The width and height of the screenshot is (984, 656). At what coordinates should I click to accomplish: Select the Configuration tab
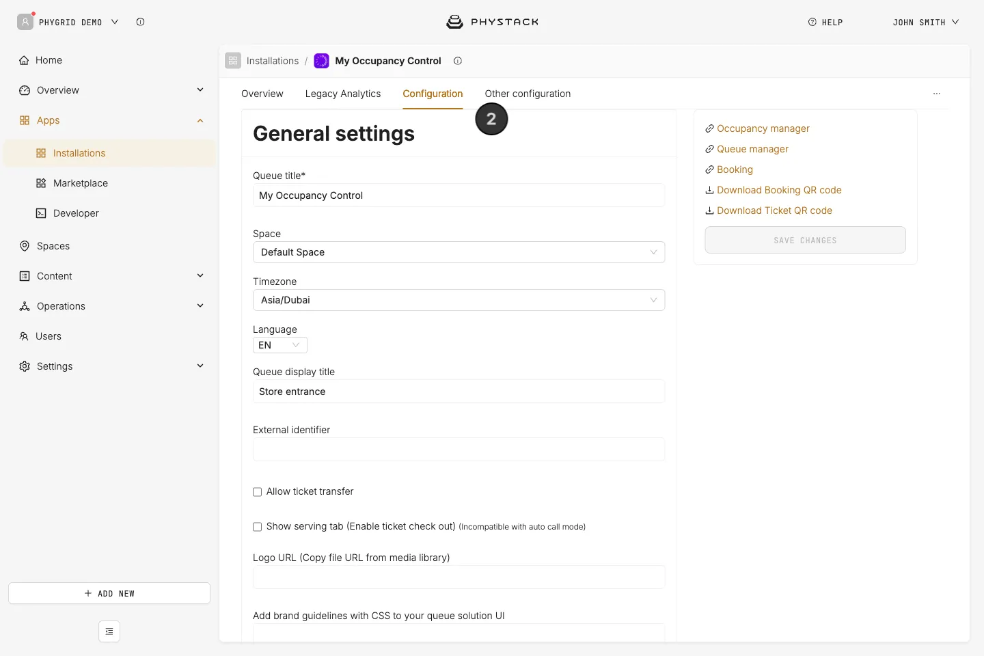click(433, 94)
